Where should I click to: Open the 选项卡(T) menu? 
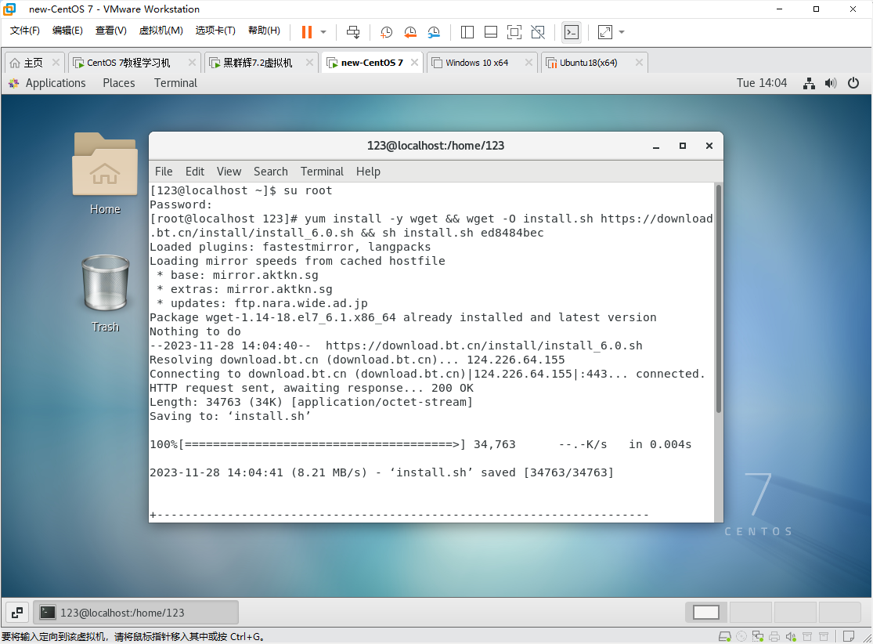coord(215,31)
